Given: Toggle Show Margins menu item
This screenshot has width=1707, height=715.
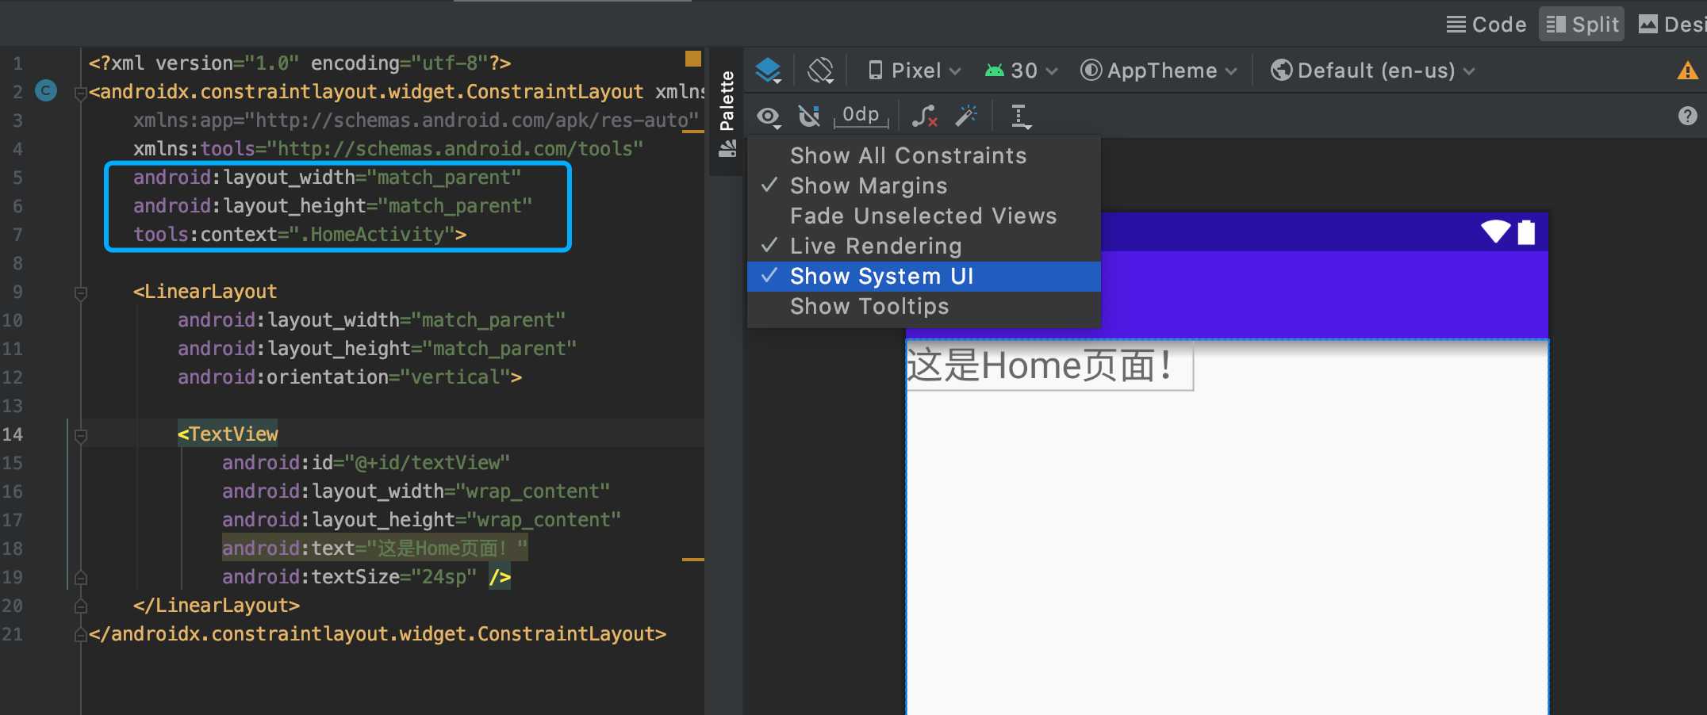Looking at the screenshot, I should click(924, 185).
